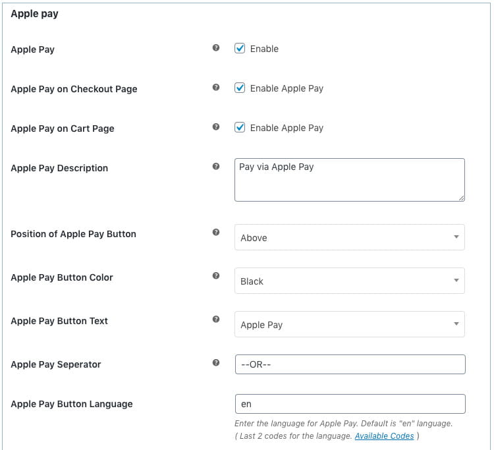
Task: Open help tip for Apple Pay Button Color
Action: pos(216,276)
